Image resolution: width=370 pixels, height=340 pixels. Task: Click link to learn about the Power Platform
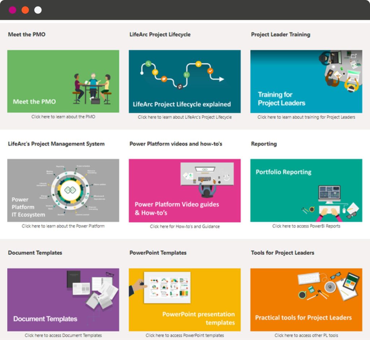[x=63, y=226]
